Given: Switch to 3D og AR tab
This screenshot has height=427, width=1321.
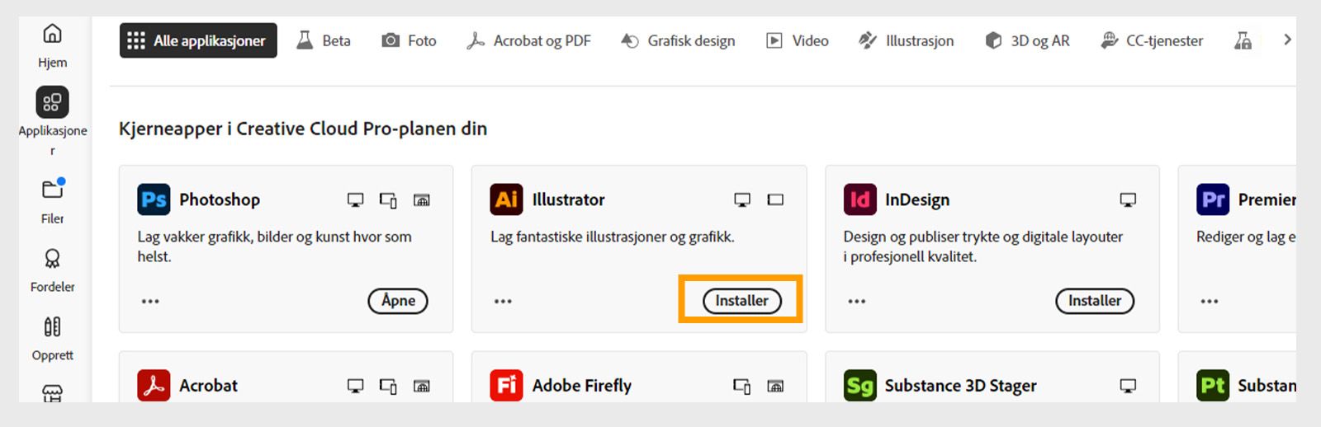Looking at the screenshot, I should coord(1027,40).
